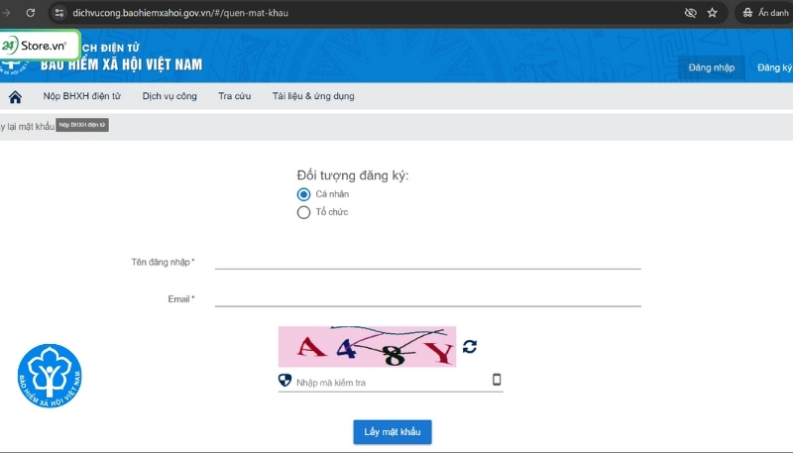Screen dimensions: 793x453
Task: Click the Lấy mật khẩu button
Action: click(x=393, y=432)
